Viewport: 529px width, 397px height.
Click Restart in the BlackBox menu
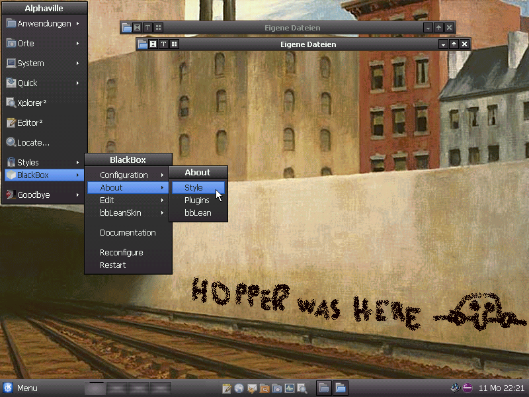point(128,265)
